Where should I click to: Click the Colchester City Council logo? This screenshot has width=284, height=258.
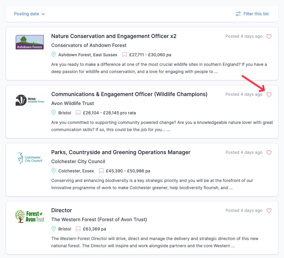point(30,158)
